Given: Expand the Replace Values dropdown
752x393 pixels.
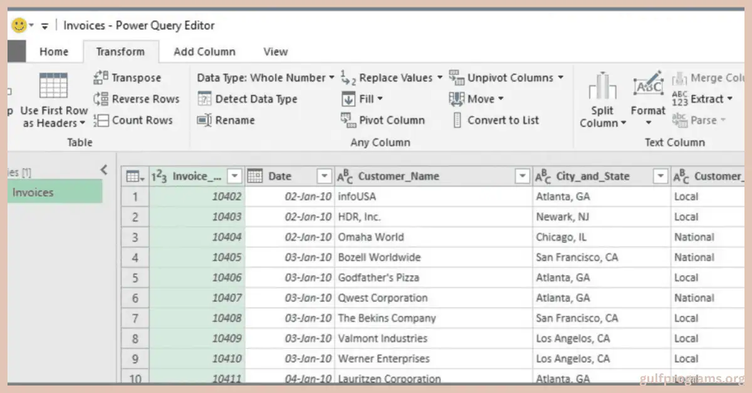Looking at the screenshot, I should click(x=439, y=78).
